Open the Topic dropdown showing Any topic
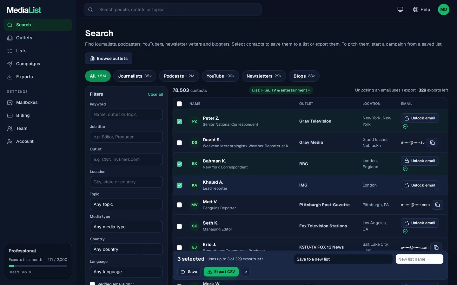Screen dimensions: 457x285 click(x=126, y=204)
